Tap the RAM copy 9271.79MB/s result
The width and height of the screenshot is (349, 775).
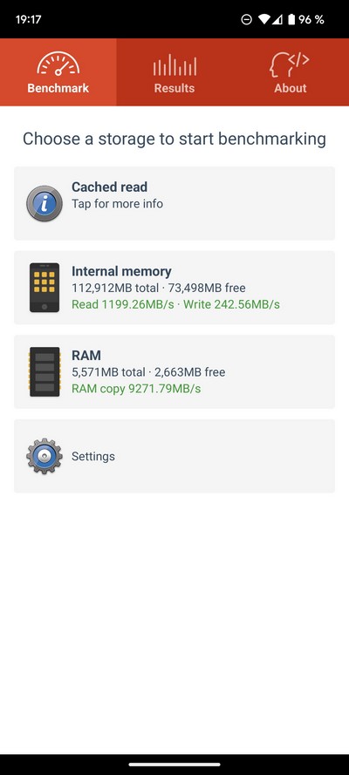136,389
